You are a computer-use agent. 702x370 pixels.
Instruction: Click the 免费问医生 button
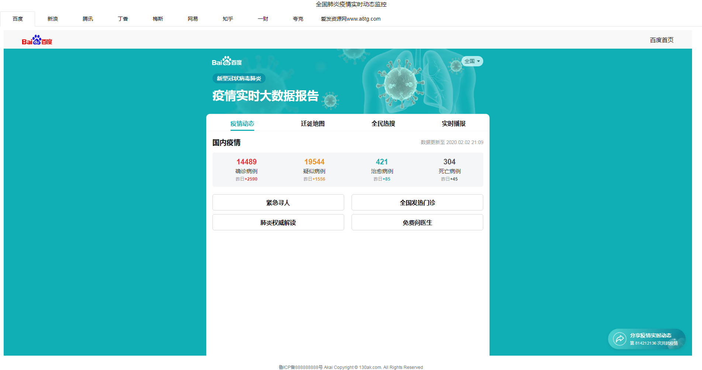coord(417,223)
